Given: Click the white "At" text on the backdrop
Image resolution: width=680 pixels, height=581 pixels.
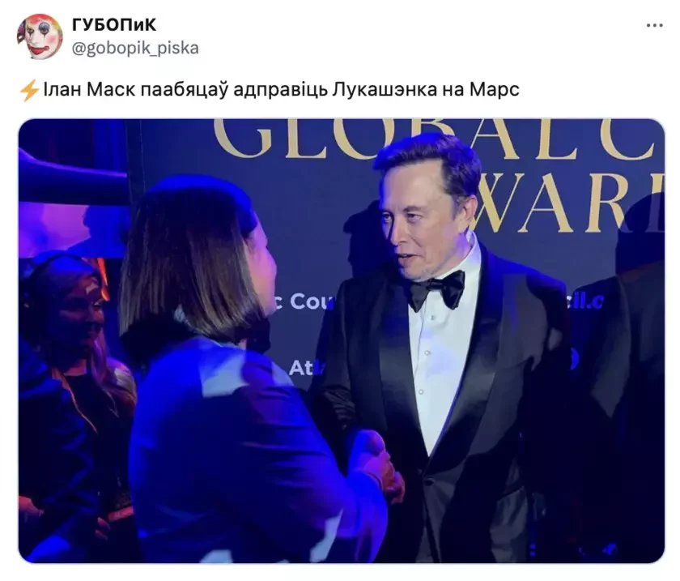Looking at the screenshot, I should tap(300, 368).
